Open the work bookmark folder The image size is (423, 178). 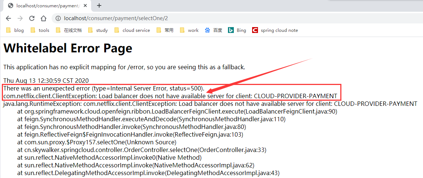[190, 30]
